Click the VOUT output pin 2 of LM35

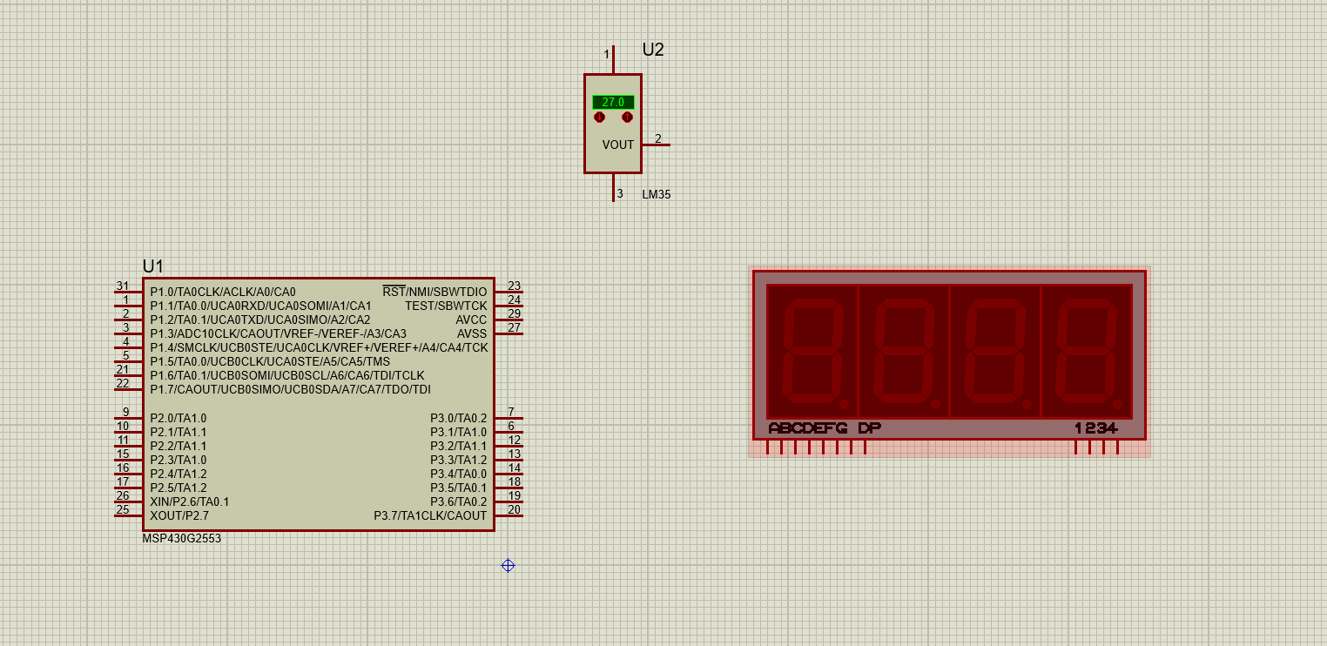[657, 144]
